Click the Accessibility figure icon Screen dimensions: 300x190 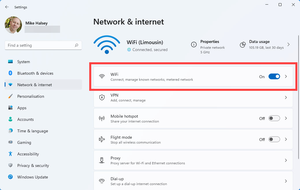click(x=10, y=154)
